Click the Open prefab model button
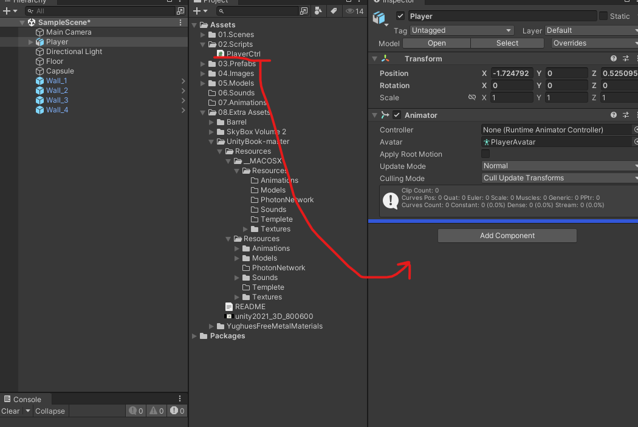638x427 pixels. (x=437, y=43)
